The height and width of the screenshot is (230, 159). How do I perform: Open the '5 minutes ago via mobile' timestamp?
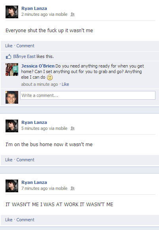[x=44, y=128]
